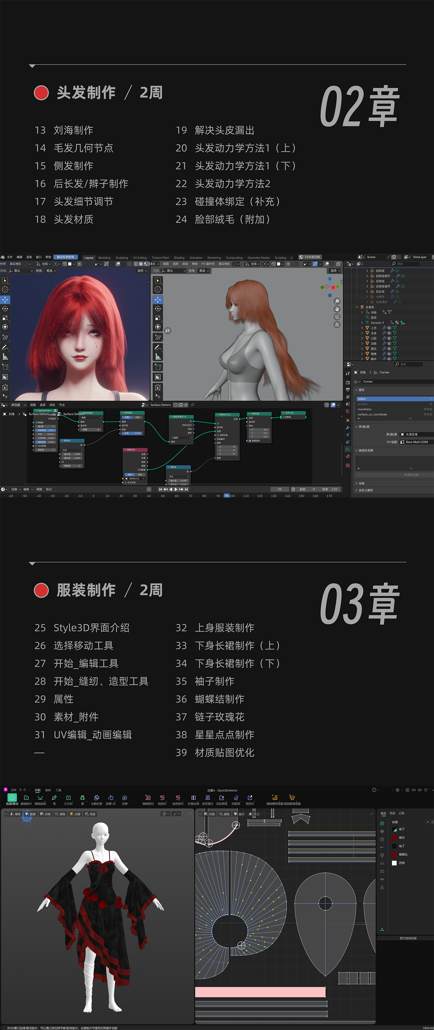Open the 修改器 dropdown in node editor header

[x=18, y=405]
